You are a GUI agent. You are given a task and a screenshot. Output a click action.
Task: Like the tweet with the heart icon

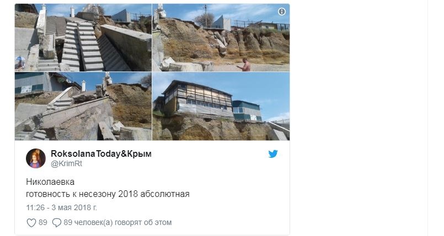pos(31,223)
